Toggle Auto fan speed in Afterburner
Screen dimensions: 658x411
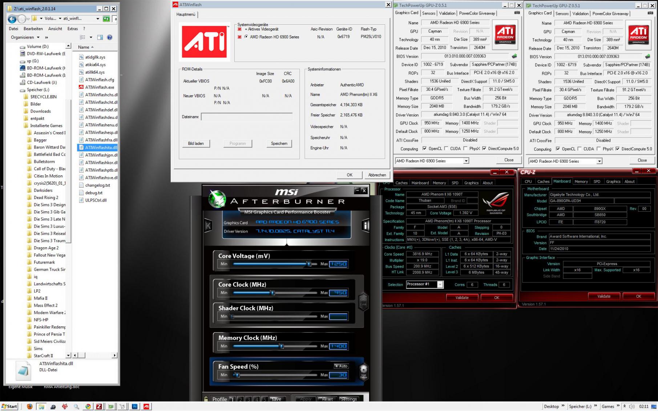[341, 366]
